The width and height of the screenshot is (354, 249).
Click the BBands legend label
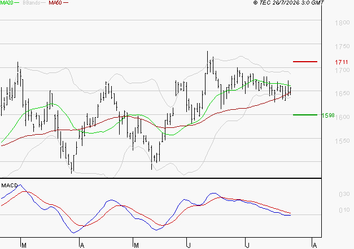click(32, 3)
